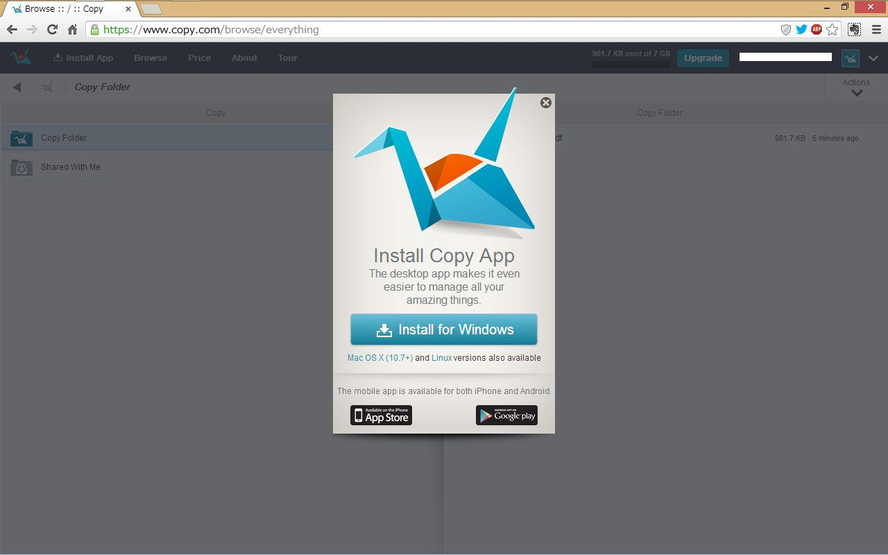Click the shield extension icon
This screenshot has height=555, width=888.
786,30
